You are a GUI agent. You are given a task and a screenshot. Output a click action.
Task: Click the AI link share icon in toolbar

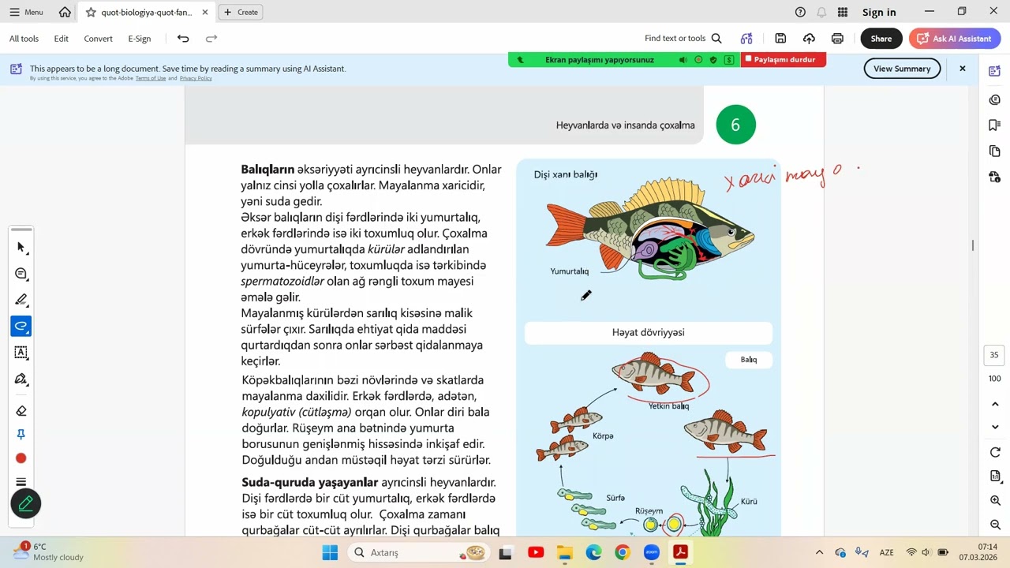746,38
